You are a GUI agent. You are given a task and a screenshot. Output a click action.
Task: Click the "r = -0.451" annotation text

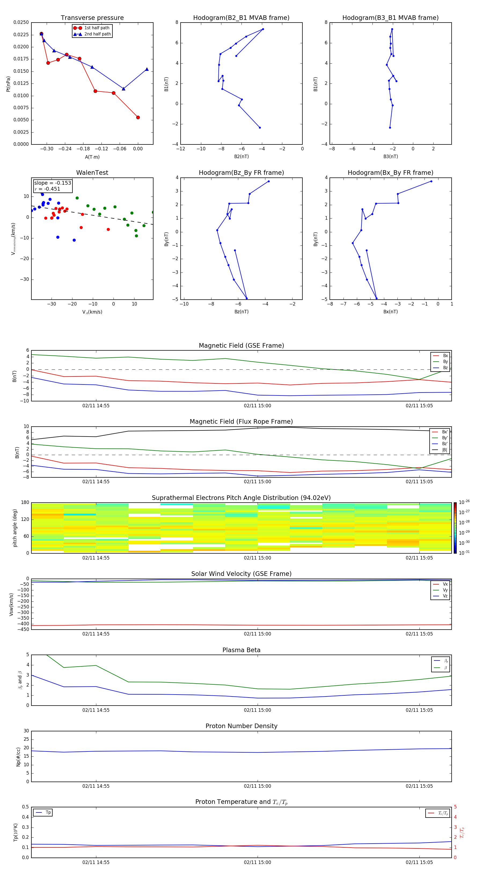point(47,189)
